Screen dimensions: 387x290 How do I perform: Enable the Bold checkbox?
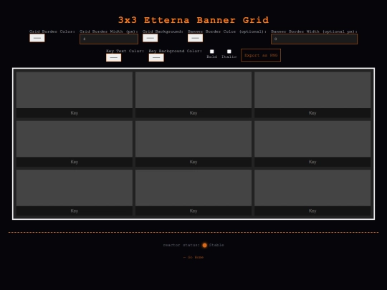coord(211,52)
